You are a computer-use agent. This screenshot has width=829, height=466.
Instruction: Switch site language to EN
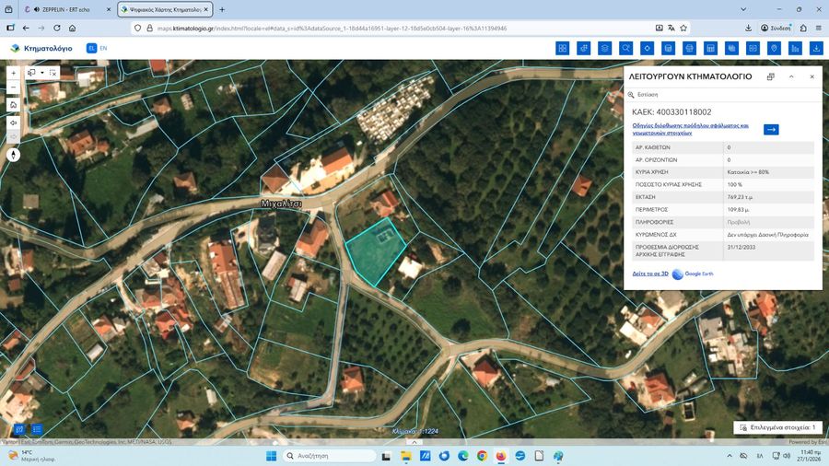point(103,48)
